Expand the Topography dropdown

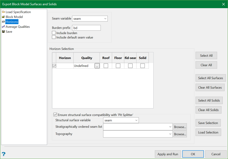[x=169, y=134]
